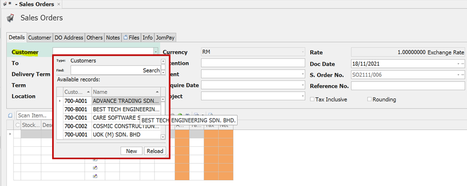This screenshot has width=467, height=186.
Task: Sort by the Custo... column header
Action: point(77,92)
